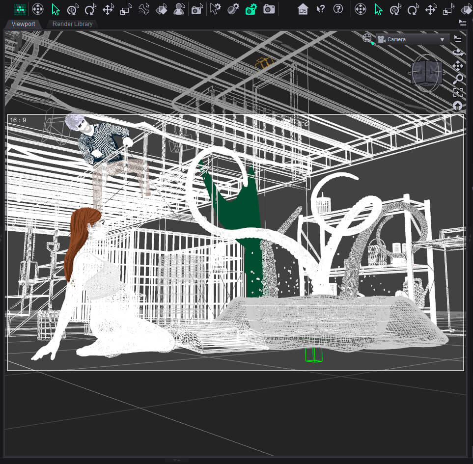Activate the What's This cursor-question help

[320, 10]
